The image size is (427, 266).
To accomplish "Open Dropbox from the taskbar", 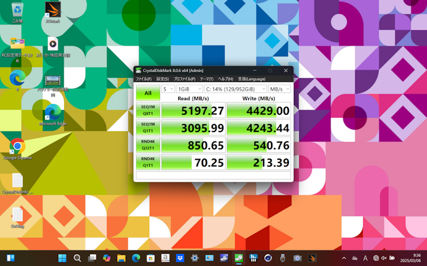I will [x=180, y=258].
